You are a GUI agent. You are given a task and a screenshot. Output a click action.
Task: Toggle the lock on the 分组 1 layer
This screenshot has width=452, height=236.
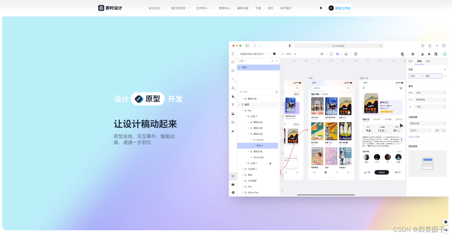pyautogui.click(x=269, y=163)
